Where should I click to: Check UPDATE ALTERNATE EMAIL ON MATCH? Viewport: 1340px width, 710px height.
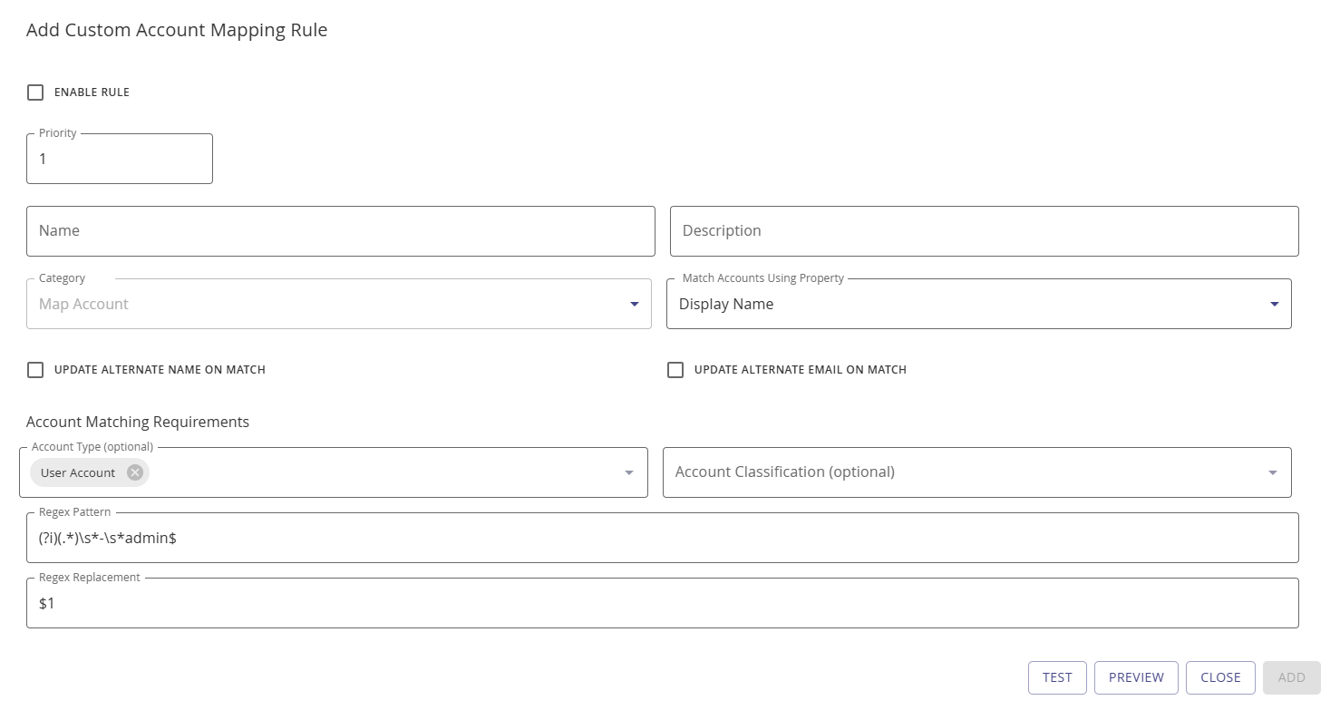point(675,369)
